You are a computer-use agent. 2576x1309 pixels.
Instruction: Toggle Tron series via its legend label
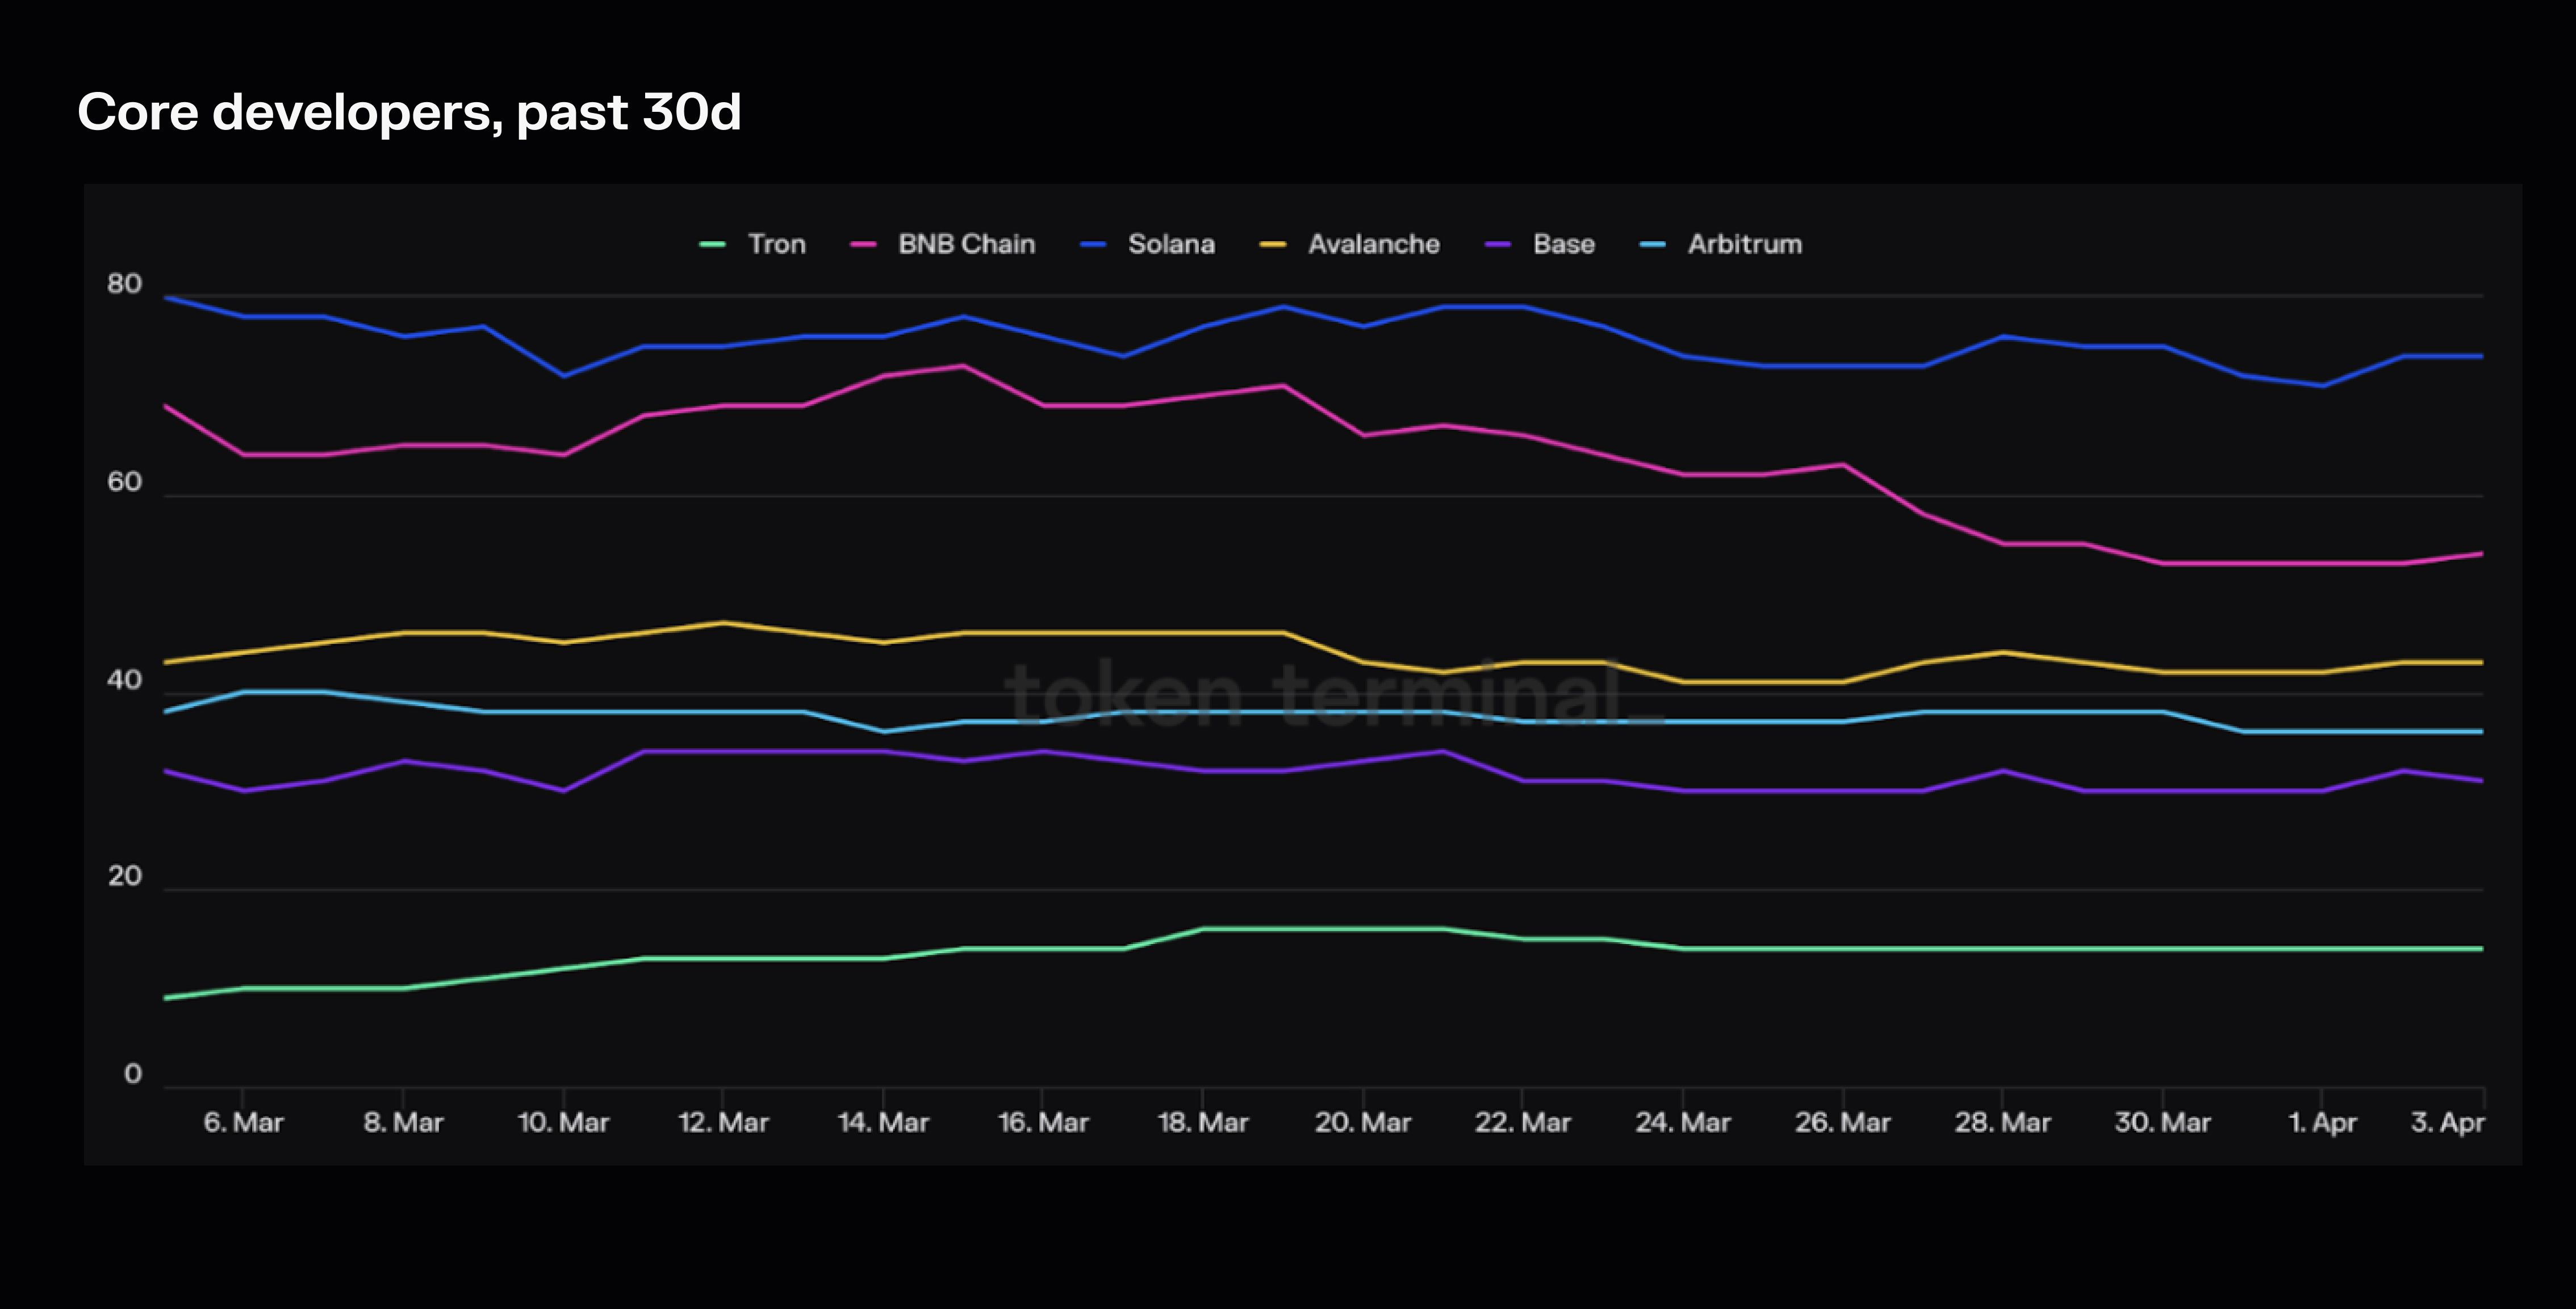(776, 245)
